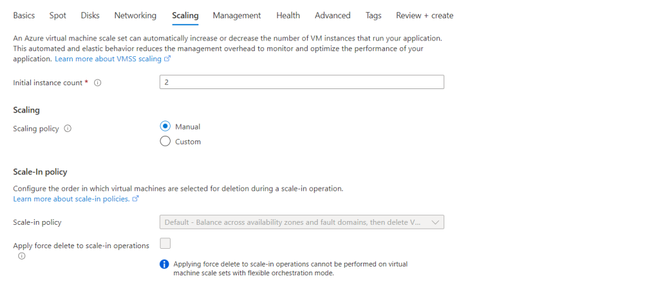
Task: Click info icon next to Initial instance count
Action: [x=98, y=83]
